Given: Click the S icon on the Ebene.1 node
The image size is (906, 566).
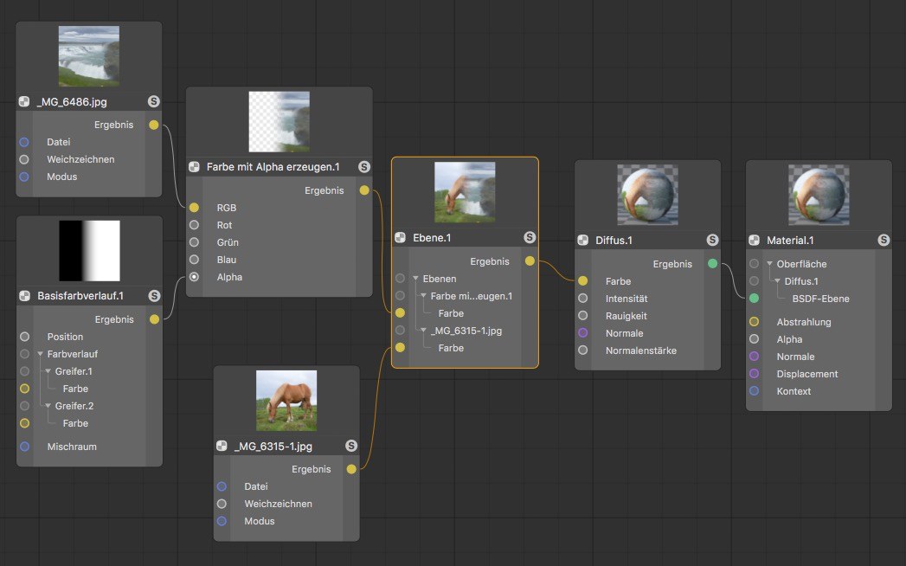Looking at the screenshot, I should click(529, 237).
